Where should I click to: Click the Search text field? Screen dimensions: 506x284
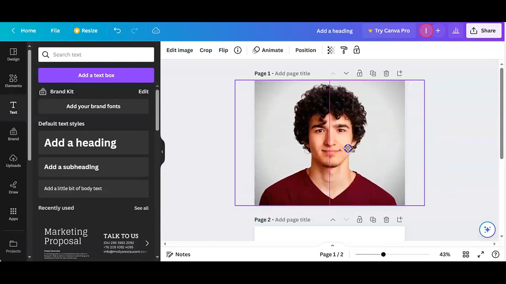[96, 54]
